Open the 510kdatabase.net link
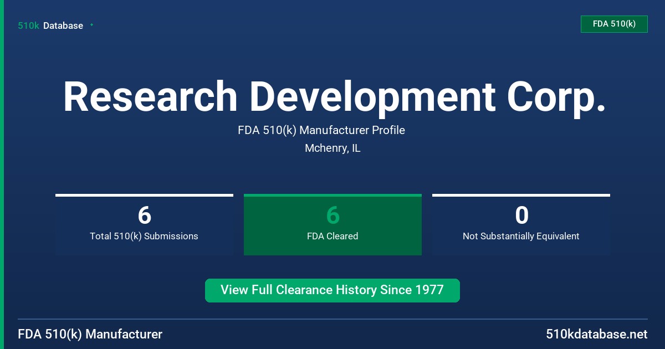The image size is (665, 349). click(596, 334)
